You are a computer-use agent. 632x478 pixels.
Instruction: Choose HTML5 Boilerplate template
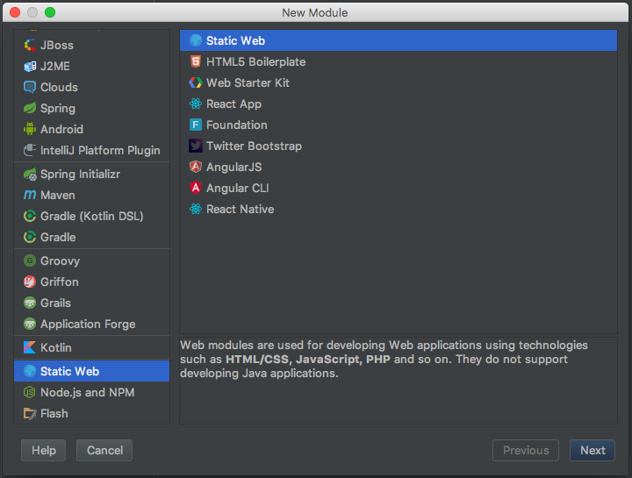(x=399, y=61)
